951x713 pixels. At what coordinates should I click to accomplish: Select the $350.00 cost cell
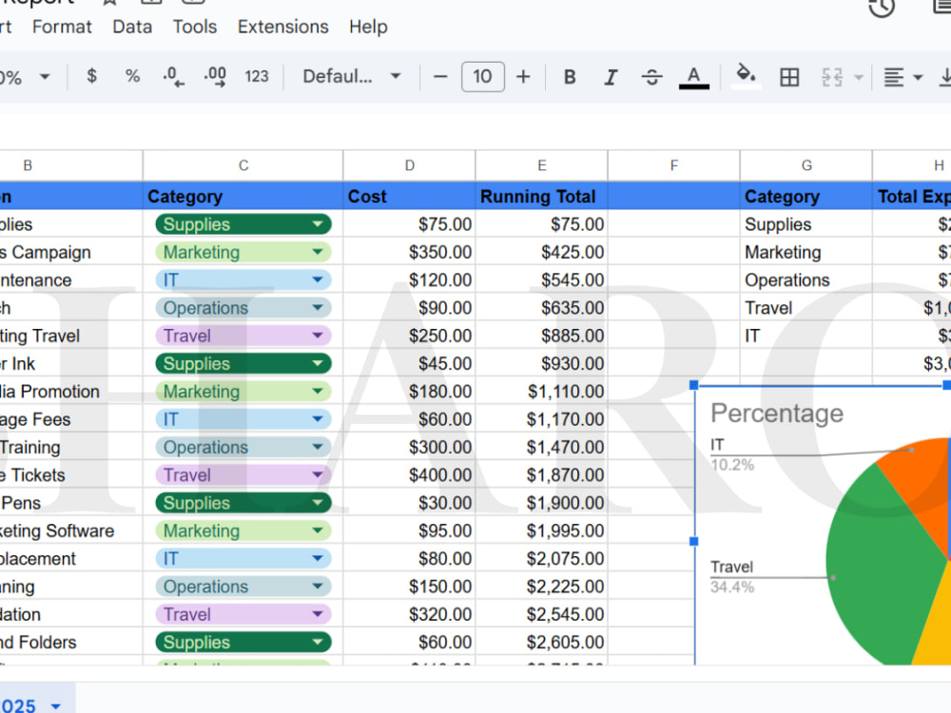pyautogui.click(x=409, y=252)
